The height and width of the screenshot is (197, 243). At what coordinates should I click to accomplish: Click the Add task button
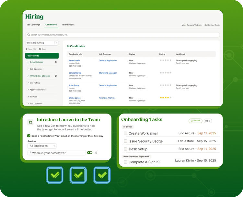point(195,121)
